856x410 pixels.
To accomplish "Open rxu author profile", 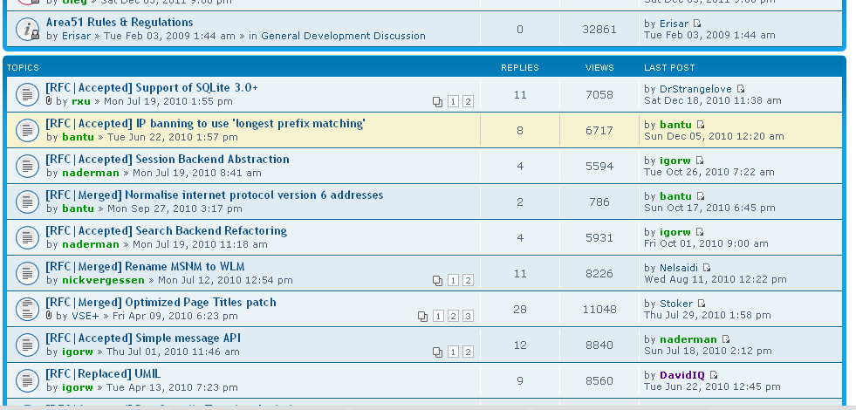I will [x=81, y=101].
